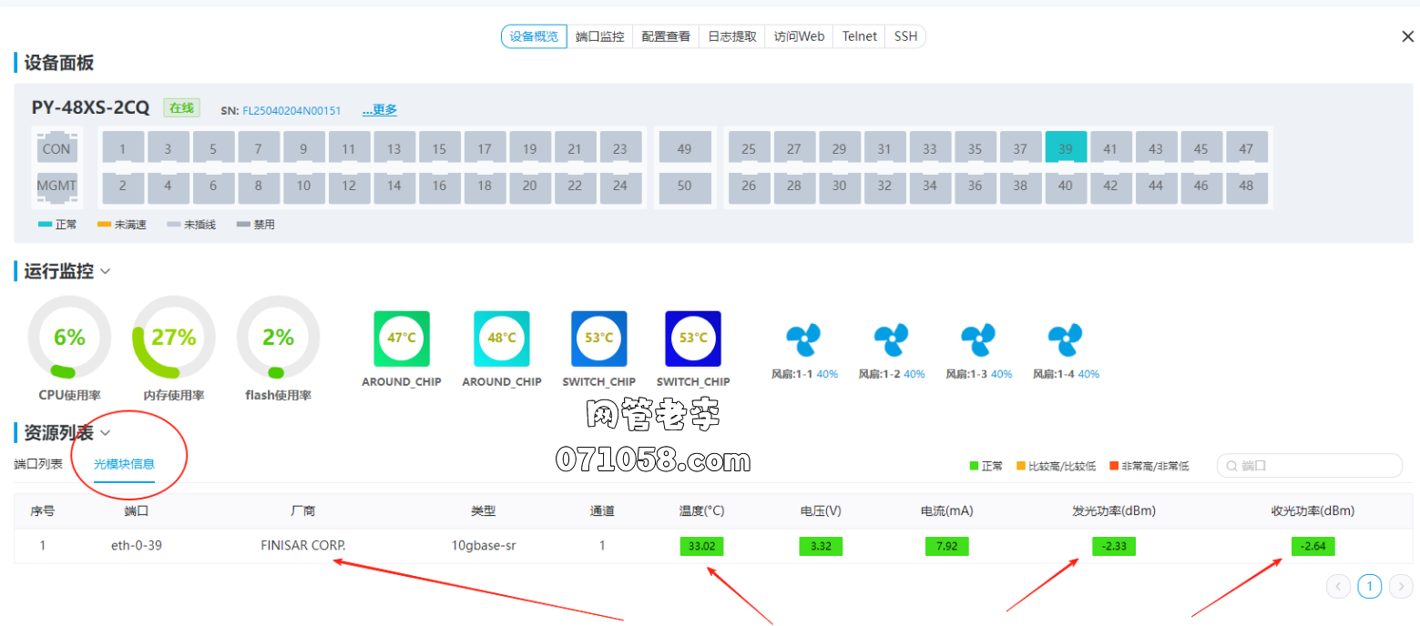Open the SSH tab

tap(905, 36)
